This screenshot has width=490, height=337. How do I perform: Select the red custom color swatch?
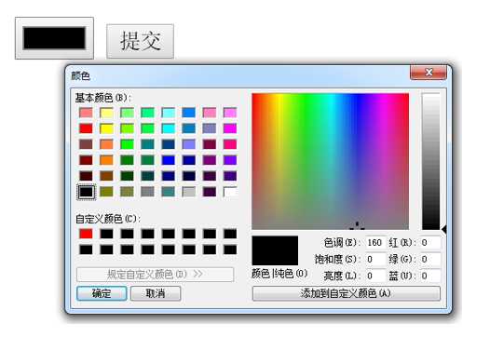point(86,234)
